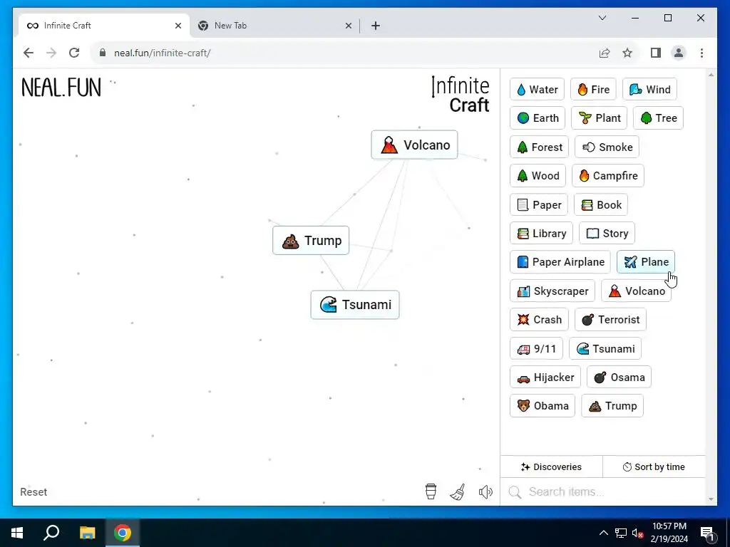Click the Smoke element

(607, 147)
